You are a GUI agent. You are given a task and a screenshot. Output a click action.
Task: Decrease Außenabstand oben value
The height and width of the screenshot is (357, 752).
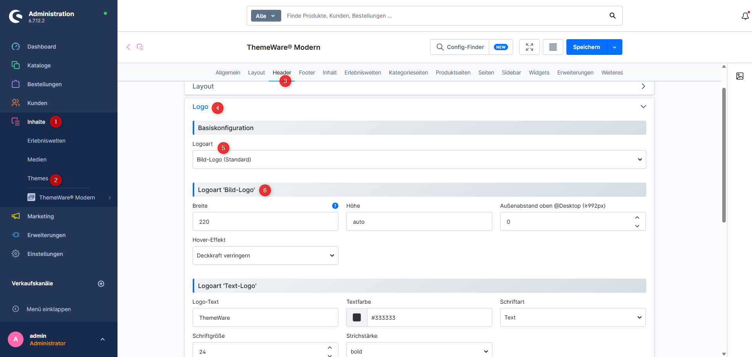[x=637, y=226]
